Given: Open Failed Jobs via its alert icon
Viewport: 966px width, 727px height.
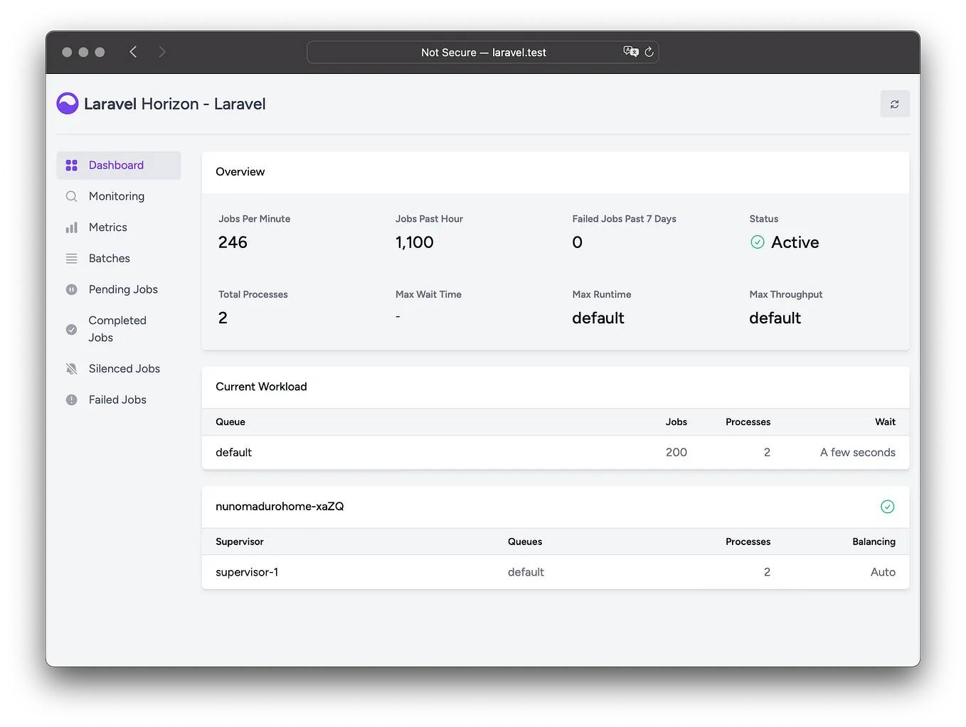Looking at the screenshot, I should pyautogui.click(x=72, y=399).
